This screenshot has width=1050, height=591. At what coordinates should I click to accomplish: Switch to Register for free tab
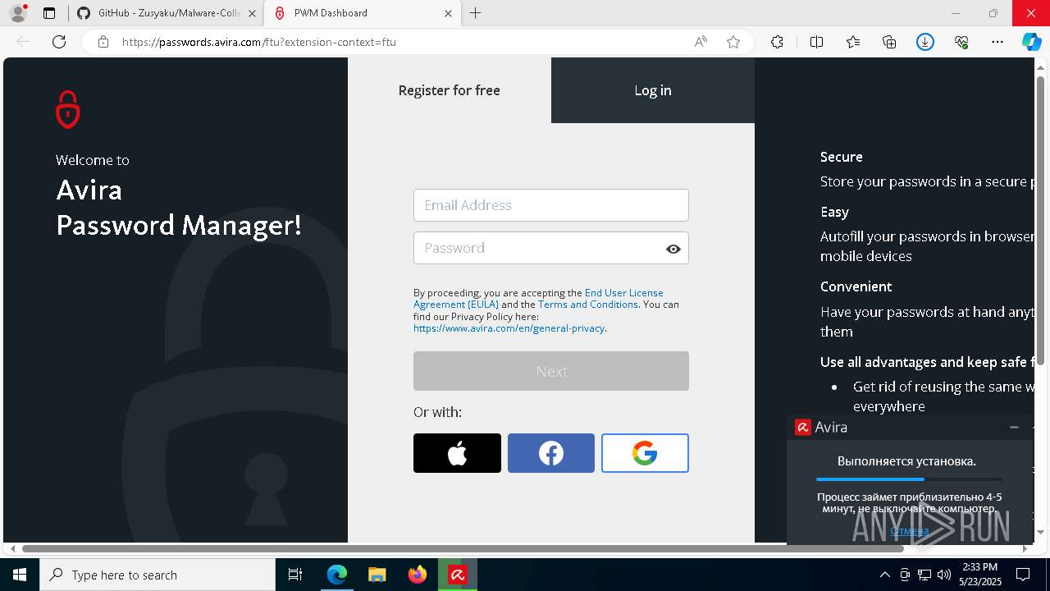point(450,90)
